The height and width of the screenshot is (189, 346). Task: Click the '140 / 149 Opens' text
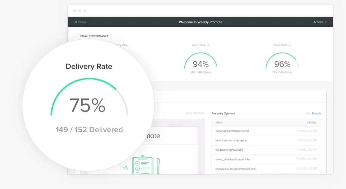coord(201,72)
